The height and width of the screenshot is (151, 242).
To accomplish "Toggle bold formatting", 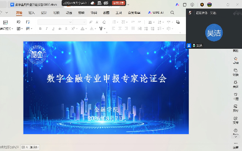I will click(40, 29).
